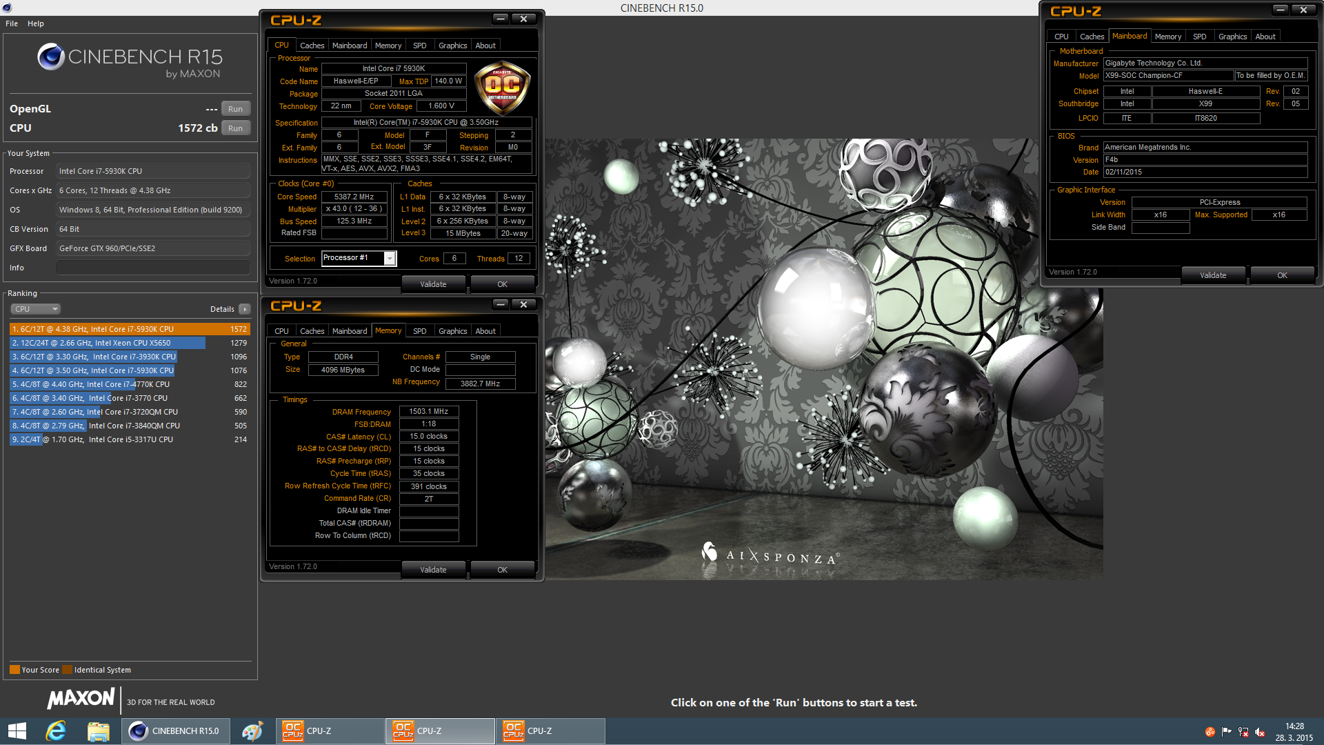
Task: Click the Info input field
Action: [x=153, y=268]
